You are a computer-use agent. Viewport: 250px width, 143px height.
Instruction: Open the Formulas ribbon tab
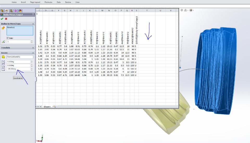tap(48, 2)
